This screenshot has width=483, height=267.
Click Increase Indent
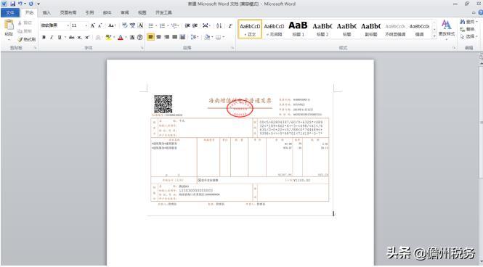click(x=195, y=26)
